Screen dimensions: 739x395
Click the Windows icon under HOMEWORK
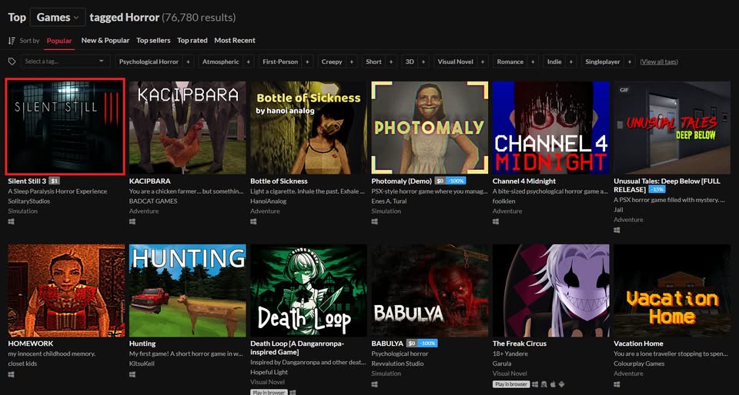click(x=12, y=374)
